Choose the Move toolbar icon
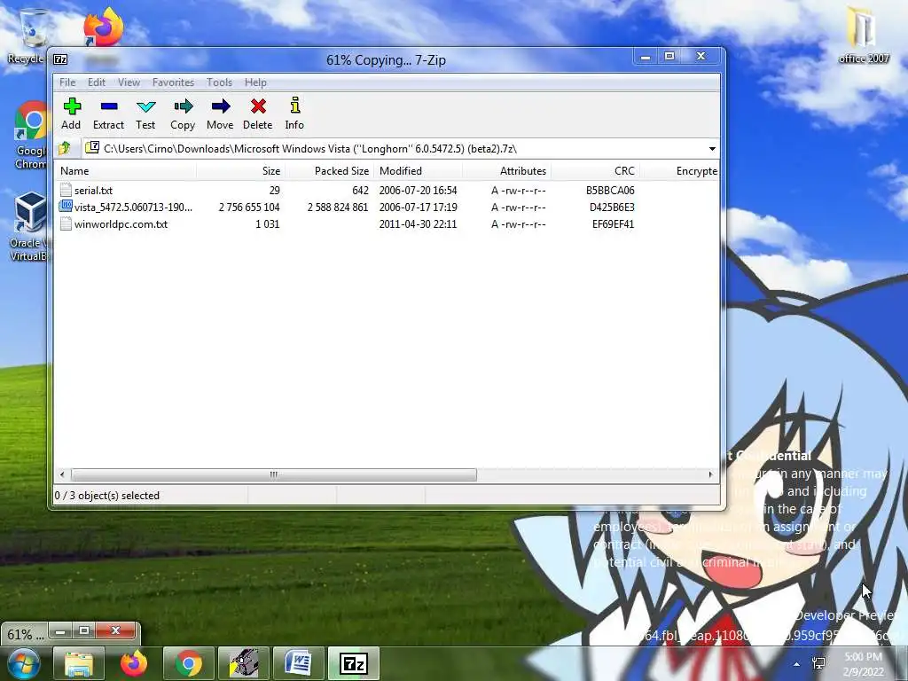Screen dimensions: 908x681 tap(221, 106)
